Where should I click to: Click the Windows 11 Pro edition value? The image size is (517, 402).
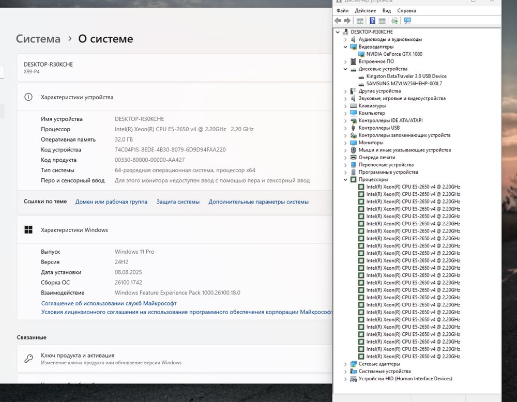point(134,252)
